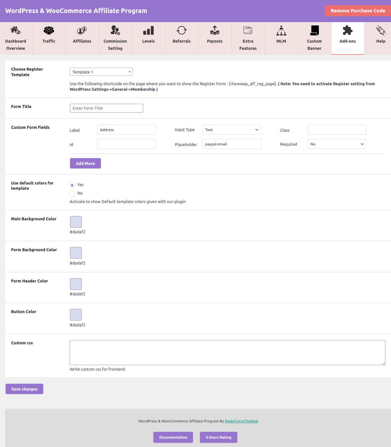Open the Documentation button
Screen dimensions: 391x447
[173, 437]
